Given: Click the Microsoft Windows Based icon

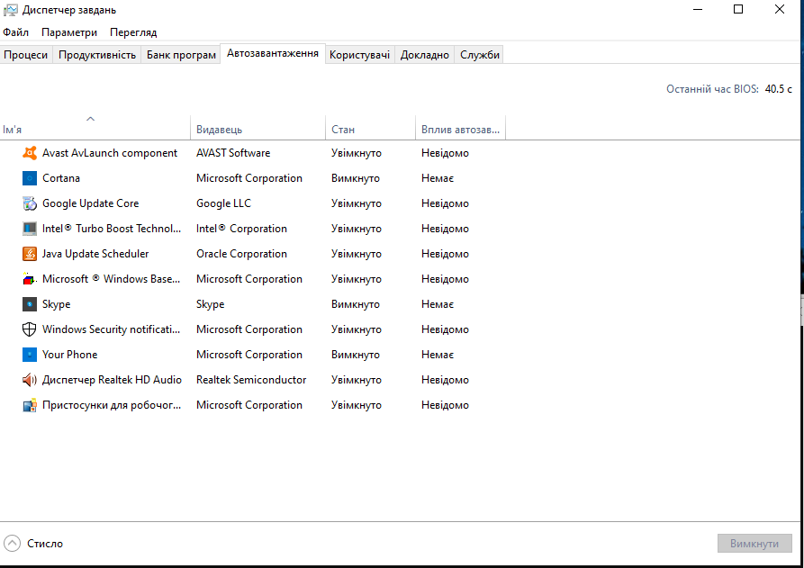Looking at the screenshot, I should pos(30,279).
